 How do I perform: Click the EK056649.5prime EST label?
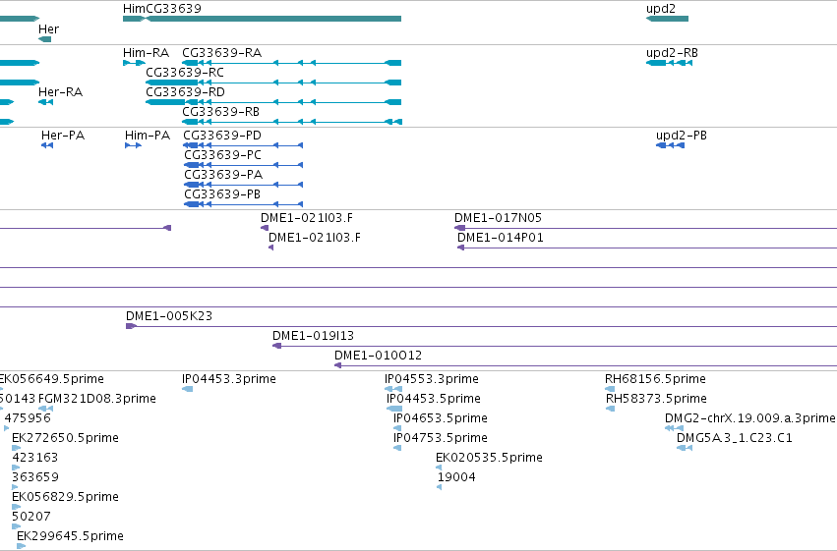tap(52, 379)
